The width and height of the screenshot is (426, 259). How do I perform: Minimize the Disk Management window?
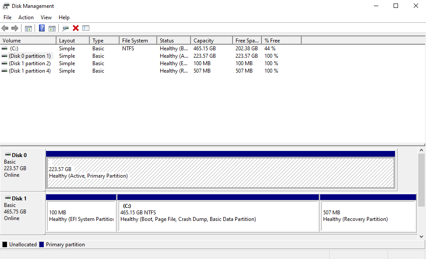click(x=376, y=6)
